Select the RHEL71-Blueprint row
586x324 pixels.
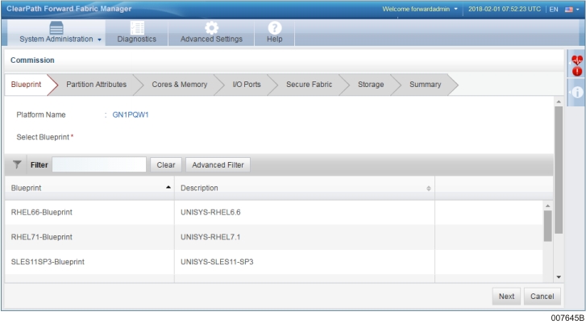[89, 237]
